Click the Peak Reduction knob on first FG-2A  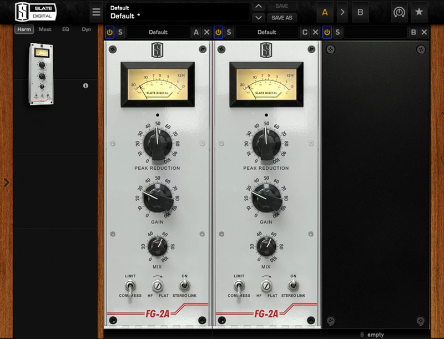pos(158,144)
